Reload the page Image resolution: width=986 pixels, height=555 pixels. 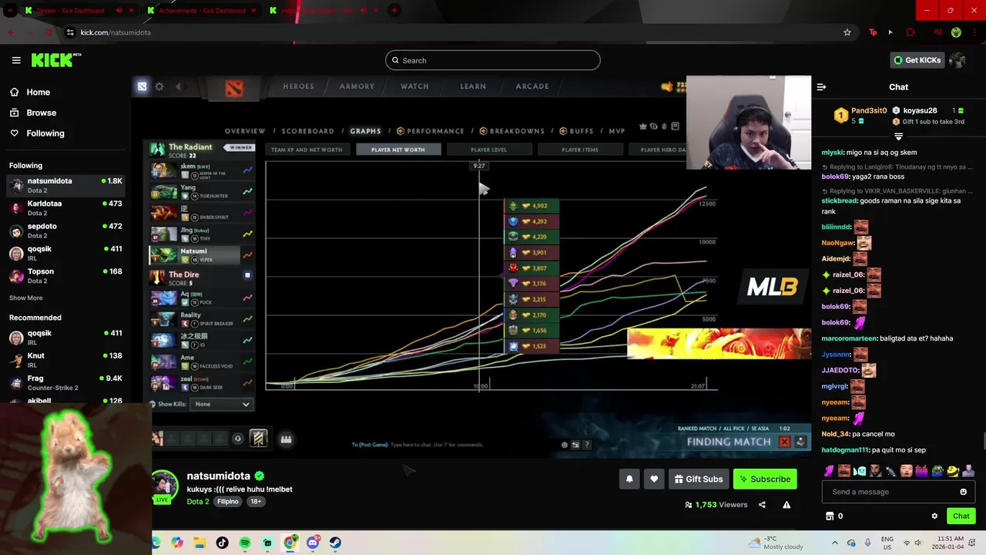click(x=49, y=32)
